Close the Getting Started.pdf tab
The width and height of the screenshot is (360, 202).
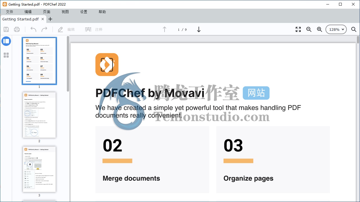[x=43, y=19]
